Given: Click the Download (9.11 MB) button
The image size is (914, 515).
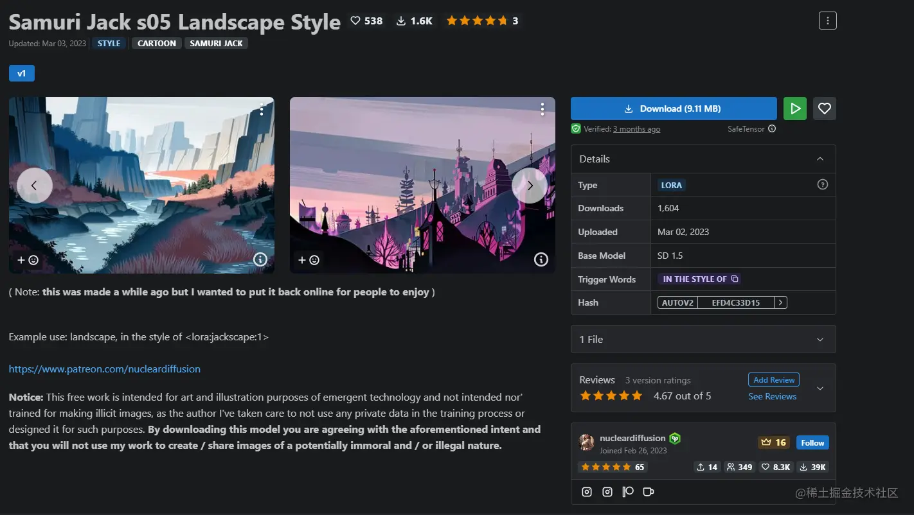Looking at the screenshot, I should (x=674, y=109).
